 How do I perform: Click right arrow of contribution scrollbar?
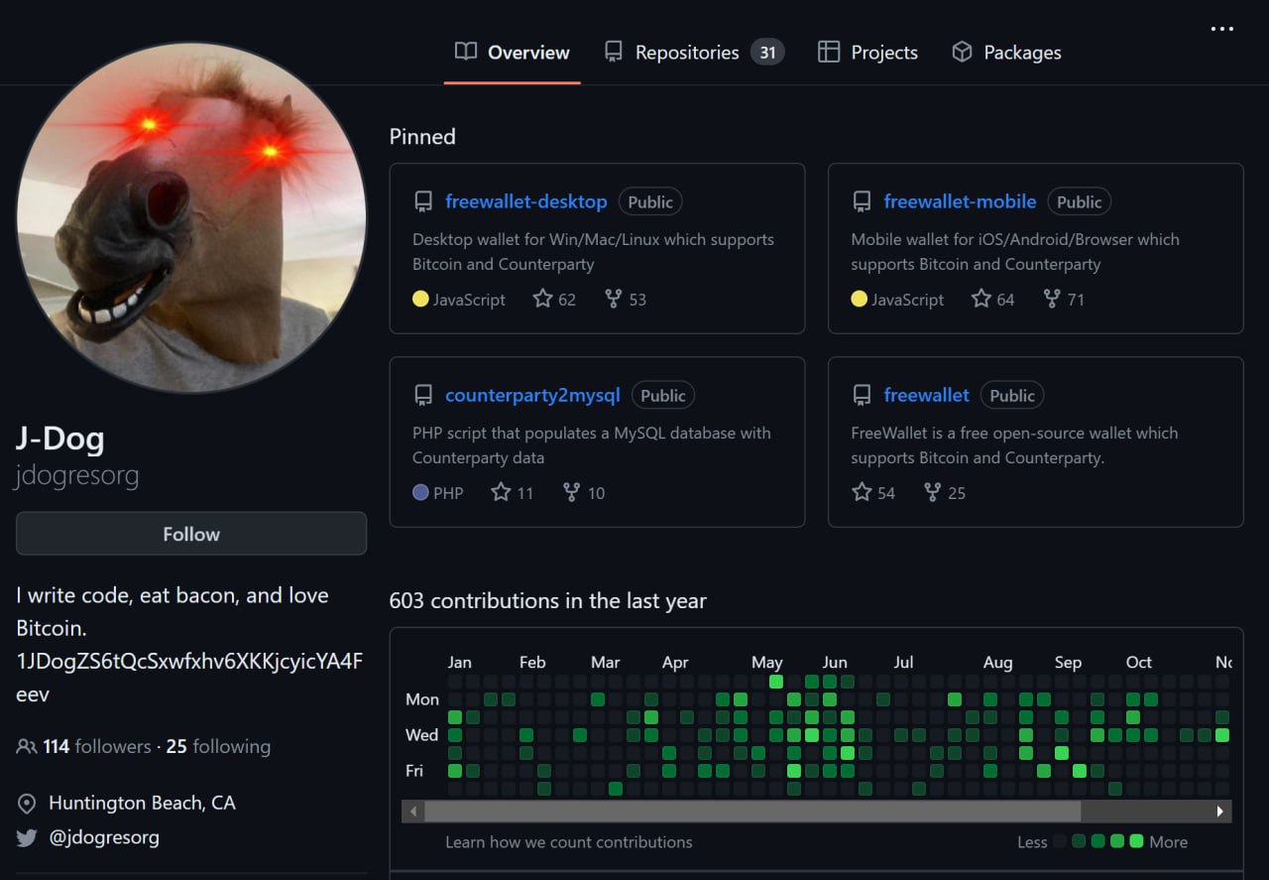(x=1220, y=812)
